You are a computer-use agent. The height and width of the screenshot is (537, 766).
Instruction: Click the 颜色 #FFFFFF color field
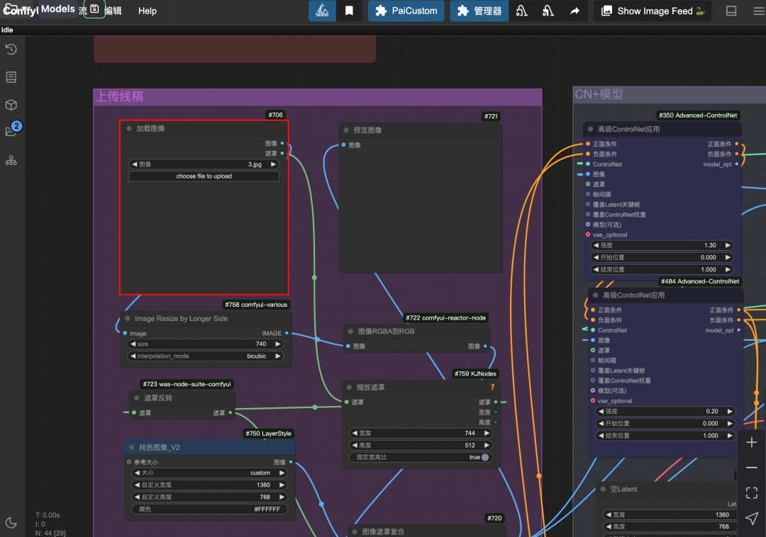coord(209,509)
